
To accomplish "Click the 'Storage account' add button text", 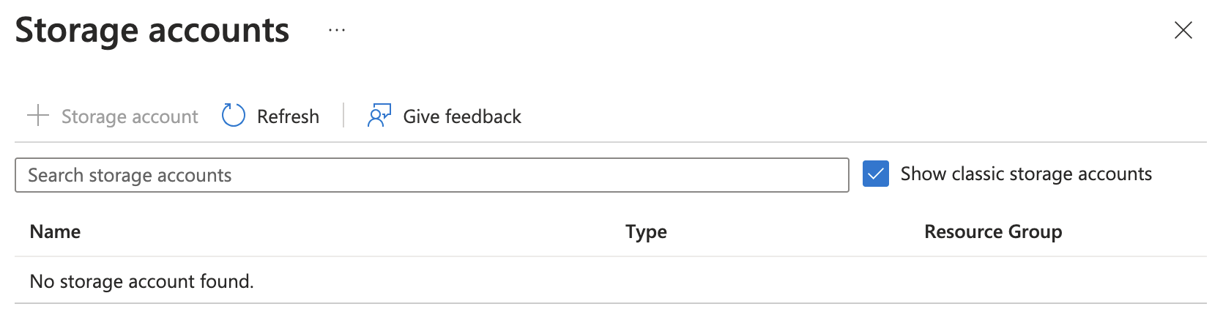I will click(130, 116).
